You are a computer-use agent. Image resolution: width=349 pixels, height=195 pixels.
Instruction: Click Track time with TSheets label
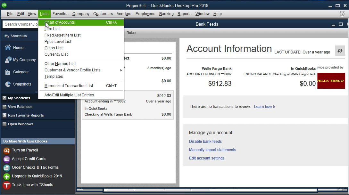[x=32, y=185]
